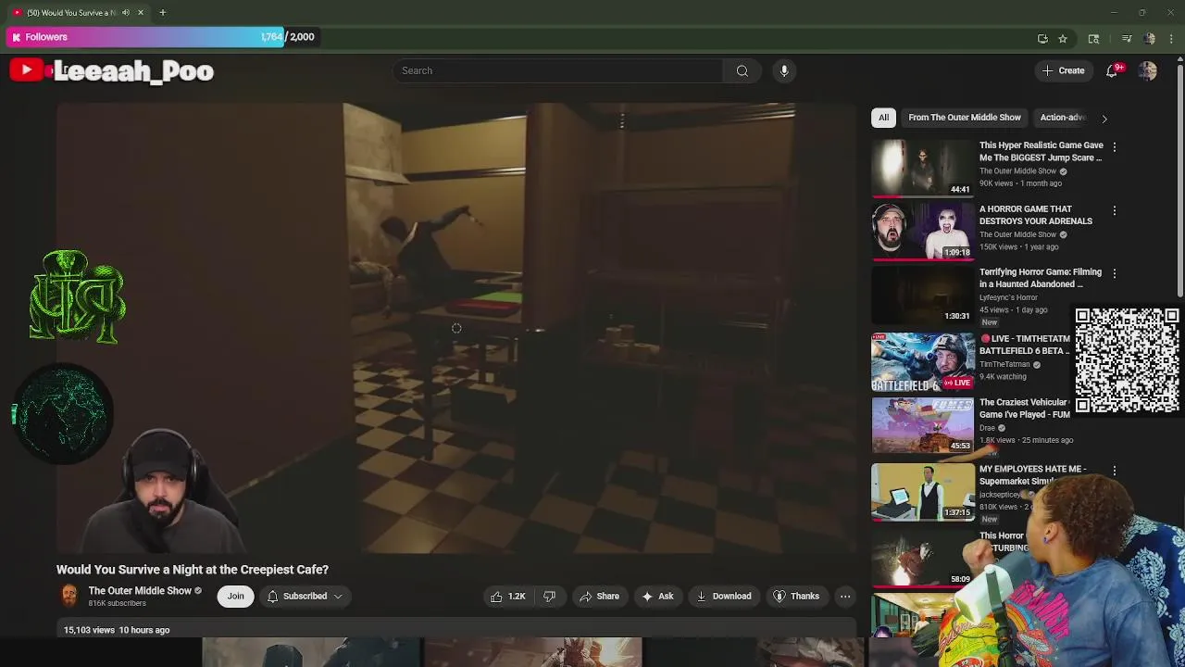
Task: Open options for A HORROR GAME video
Action: 1114,210
